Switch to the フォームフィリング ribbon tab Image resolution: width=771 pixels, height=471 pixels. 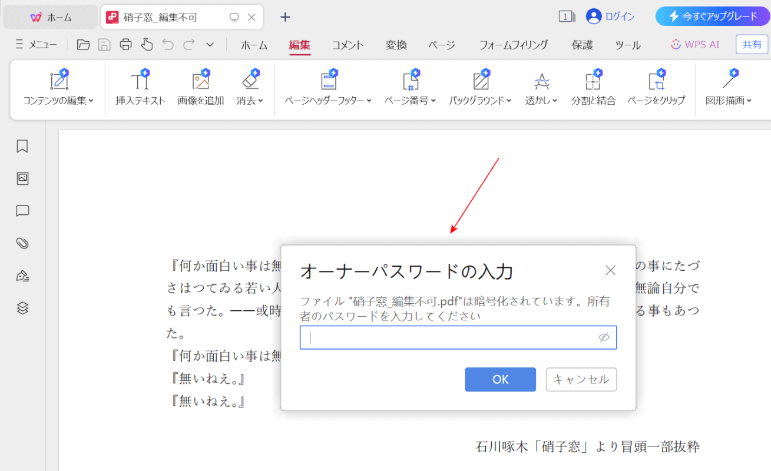[514, 45]
